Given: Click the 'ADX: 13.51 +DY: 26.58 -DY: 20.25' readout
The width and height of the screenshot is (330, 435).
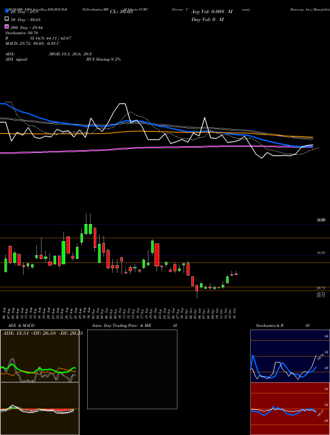Looking at the screenshot, I should (x=42, y=333).
